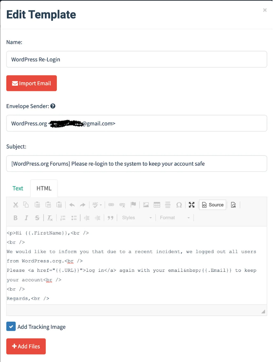Select the HTML tab
The width and height of the screenshot is (273, 362).
(44, 188)
